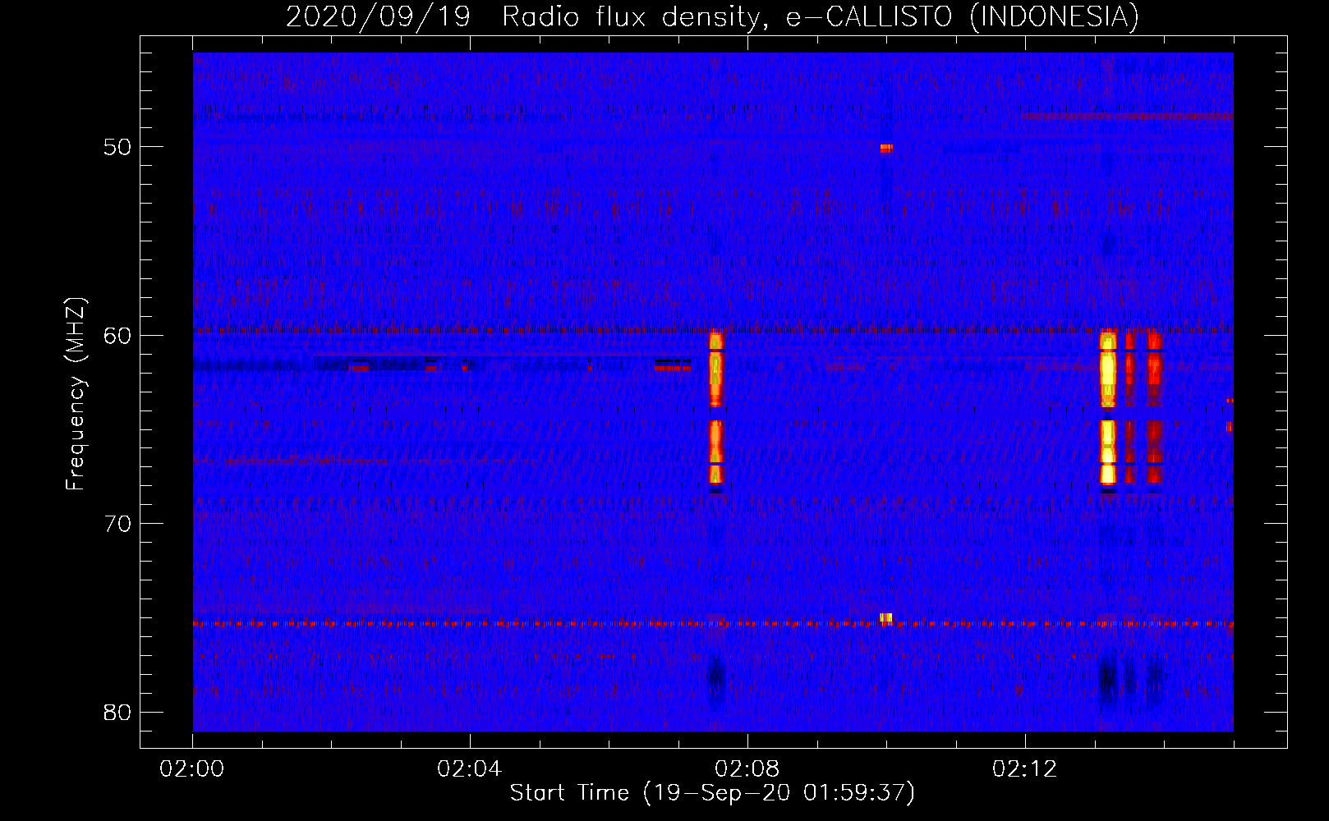Click the brightest burst after 02:13 near 62 MHz
This screenshot has width=1329, height=821.
pos(1108,369)
